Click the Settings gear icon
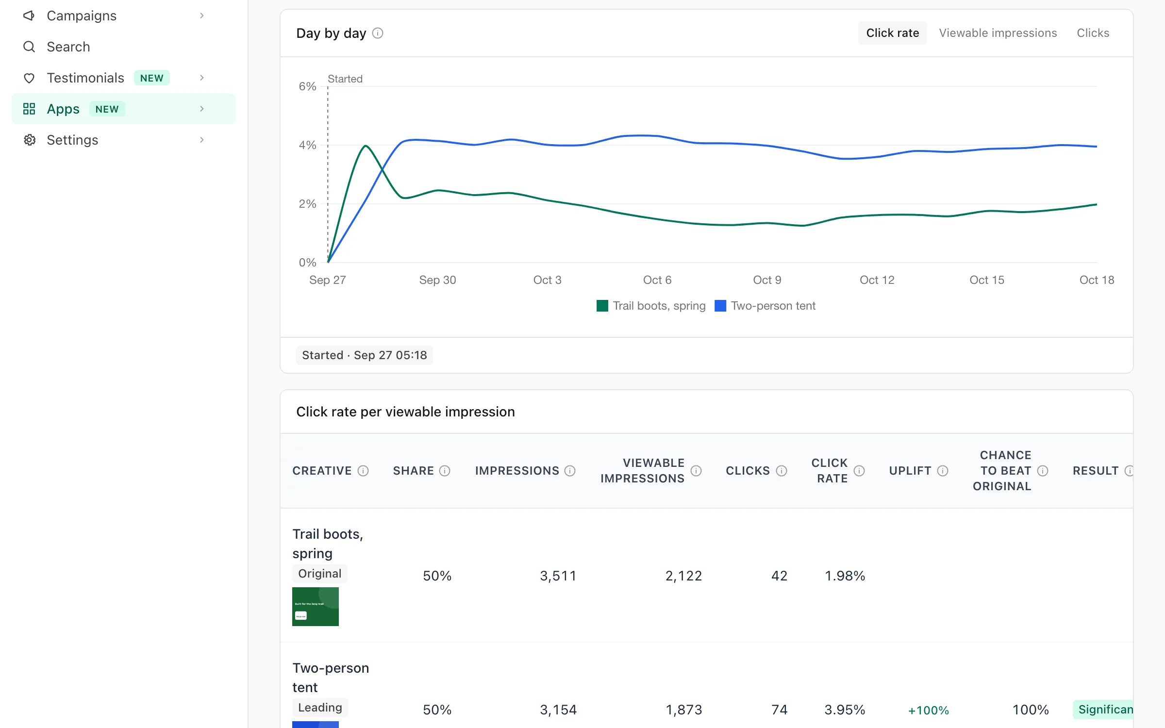 [x=29, y=140]
